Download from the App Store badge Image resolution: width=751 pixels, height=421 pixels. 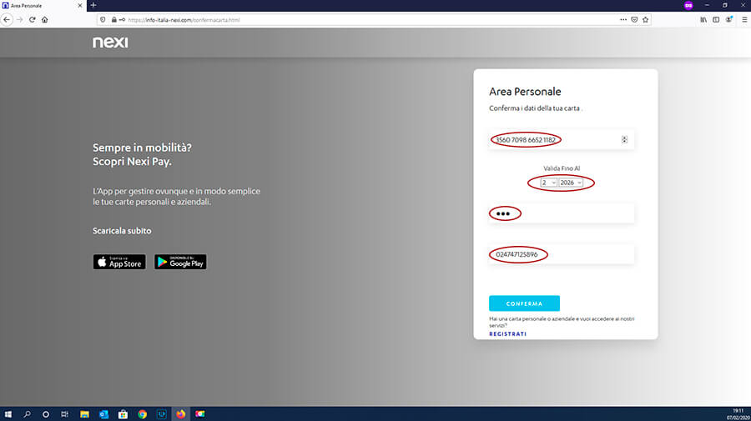(x=119, y=262)
